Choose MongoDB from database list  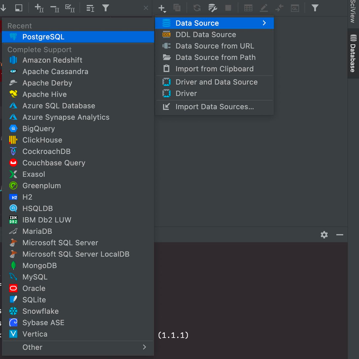click(x=40, y=265)
